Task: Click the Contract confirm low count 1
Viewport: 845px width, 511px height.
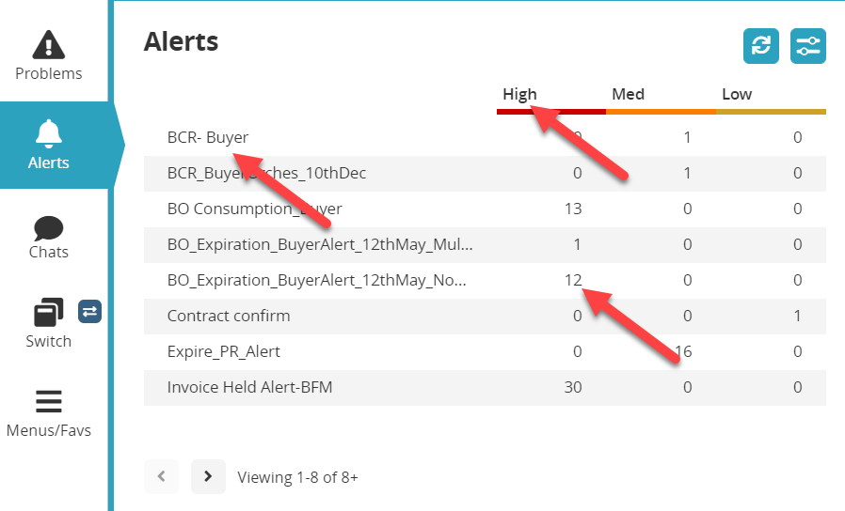Action: pyautogui.click(x=797, y=316)
